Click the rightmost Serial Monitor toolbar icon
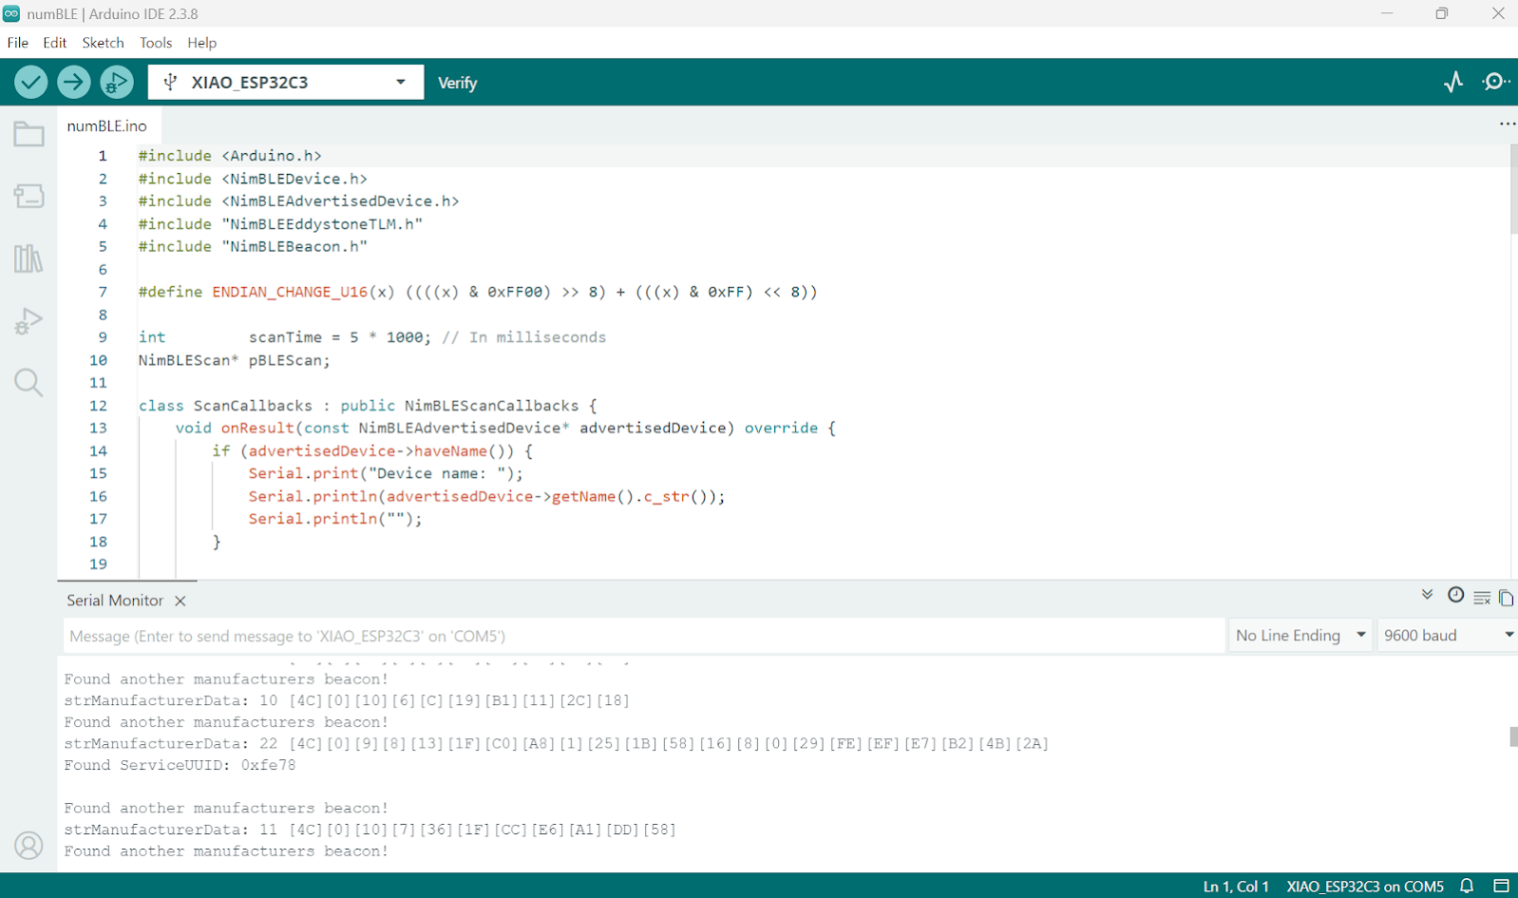The image size is (1518, 898). [1506, 598]
